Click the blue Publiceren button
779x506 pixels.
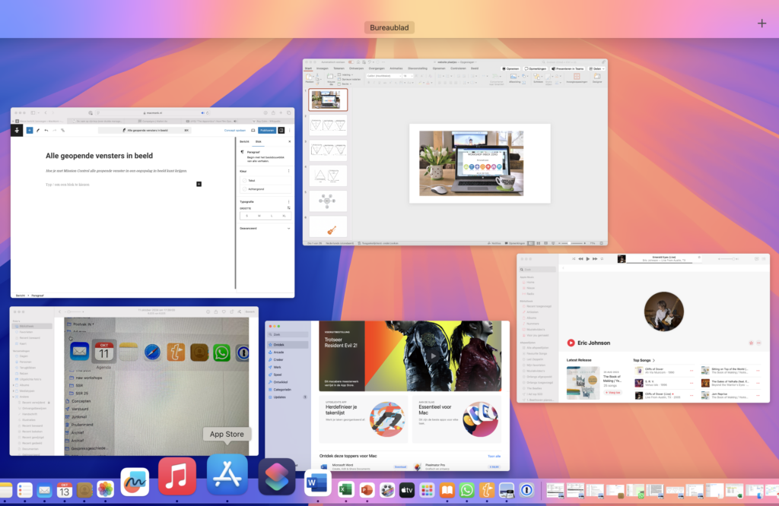(x=265, y=130)
